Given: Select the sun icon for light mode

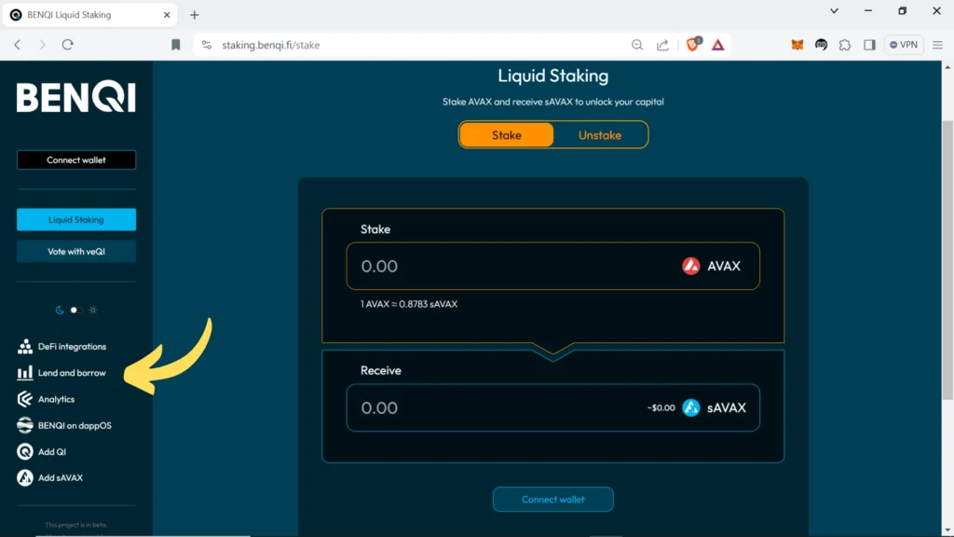Looking at the screenshot, I should pyautogui.click(x=93, y=310).
